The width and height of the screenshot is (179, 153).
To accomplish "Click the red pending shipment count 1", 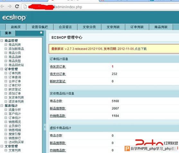I will click(x=112, y=66).
